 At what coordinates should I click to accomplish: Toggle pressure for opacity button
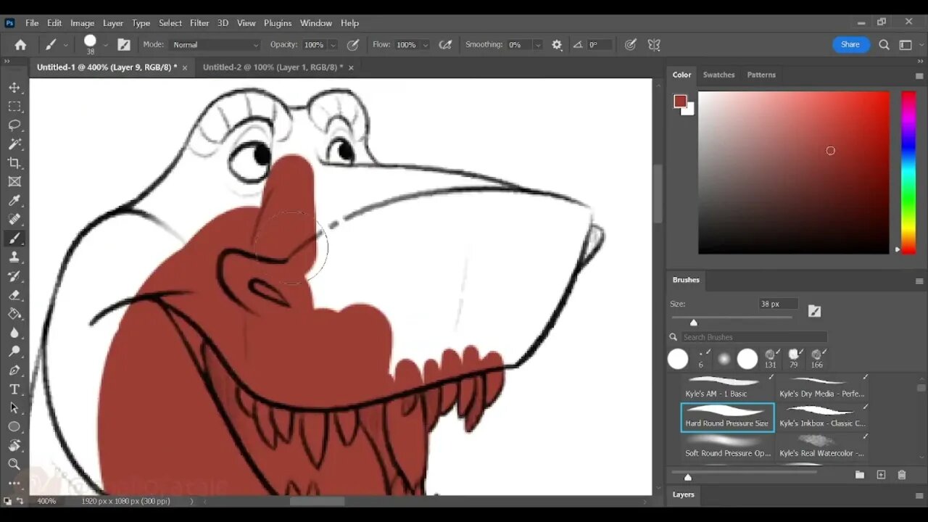[x=353, y=45]
